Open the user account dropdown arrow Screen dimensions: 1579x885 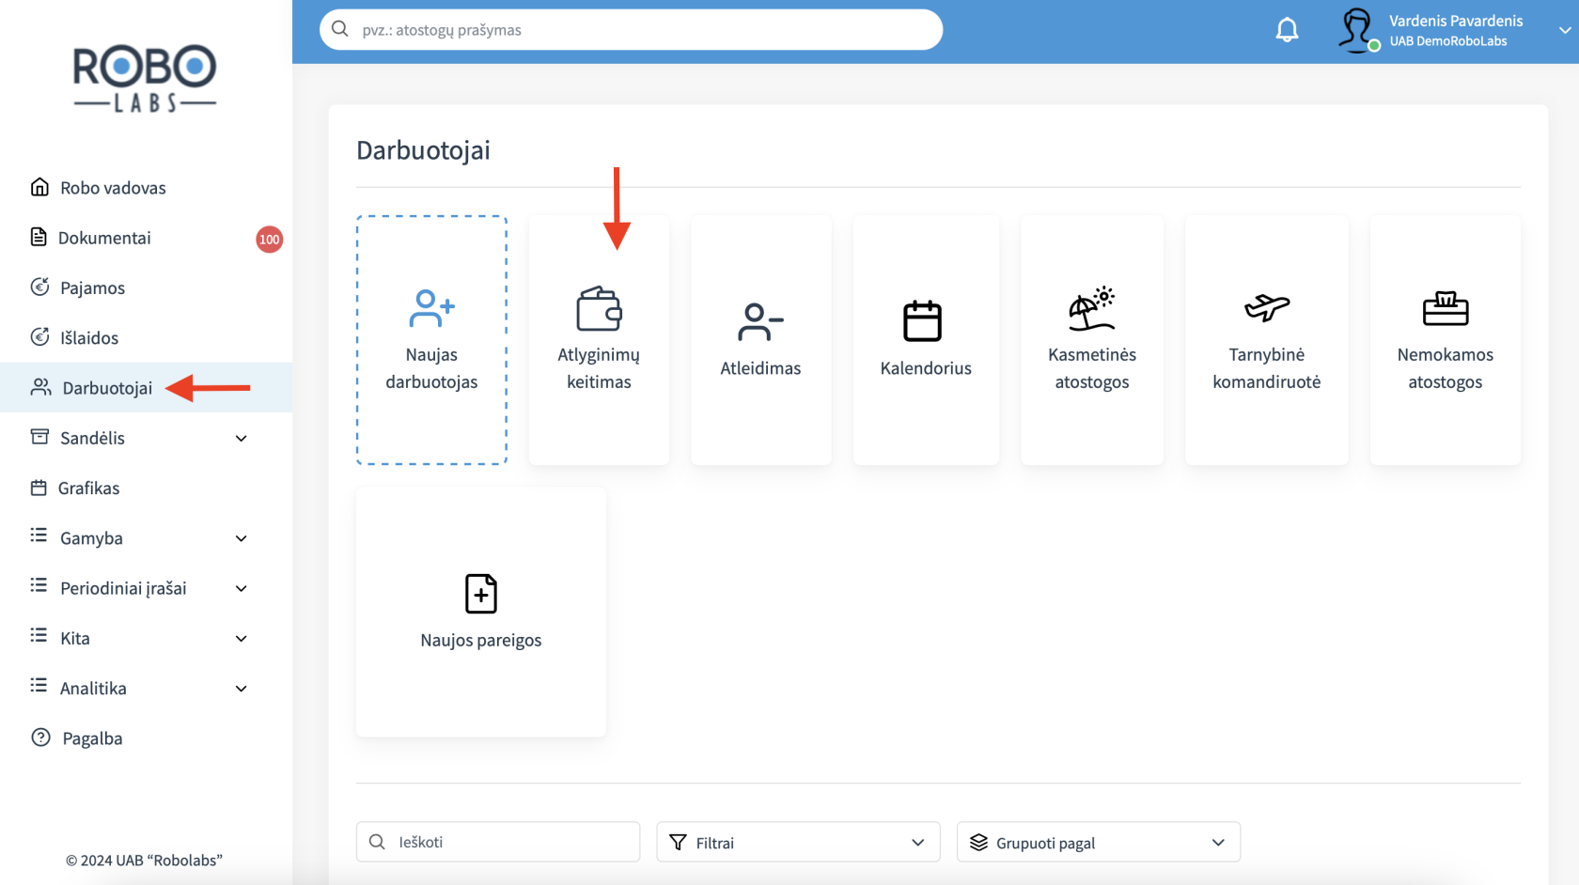point(1564,30)
